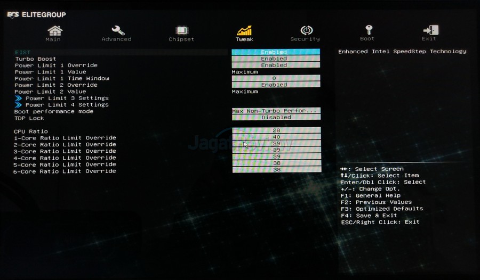Viewport: 480px width, 280px height.
Task: Toggle the Turbo Boost Enabled value
Action: [275, 59]
